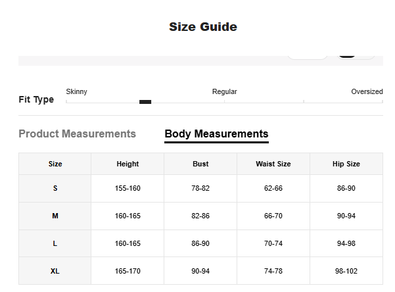Screen dimensions: 395x292
Task: Select the L size row label
Action: (x=55, y=243)
